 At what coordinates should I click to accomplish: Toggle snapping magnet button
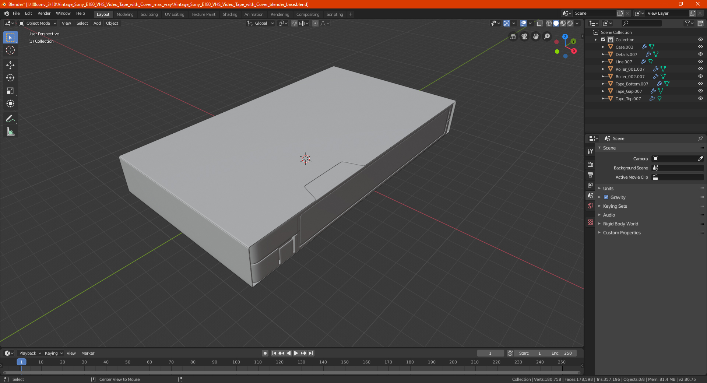(x=294, y=23)
